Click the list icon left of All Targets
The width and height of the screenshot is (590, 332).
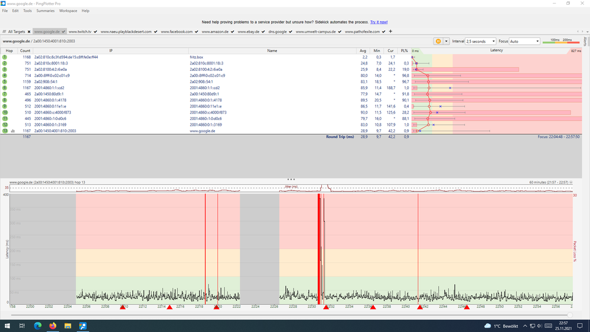pos(4,32)
